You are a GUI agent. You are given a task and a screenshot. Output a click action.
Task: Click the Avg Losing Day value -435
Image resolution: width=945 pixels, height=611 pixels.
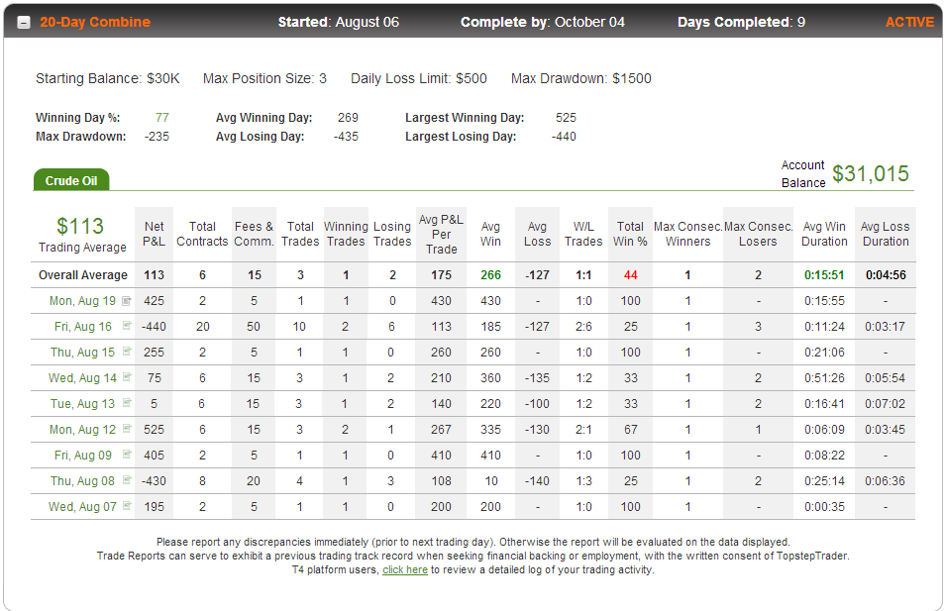tap(346, 137)
